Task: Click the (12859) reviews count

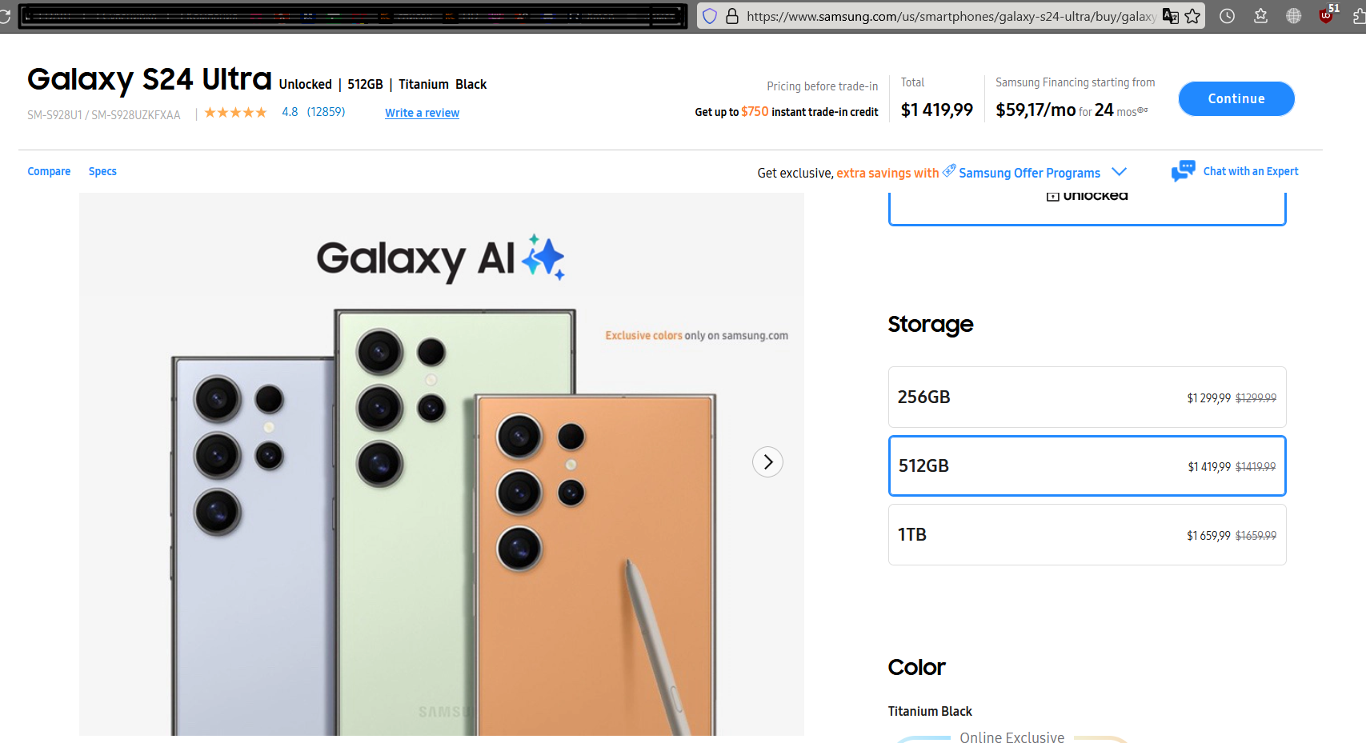Action: [x=326, y=112]
